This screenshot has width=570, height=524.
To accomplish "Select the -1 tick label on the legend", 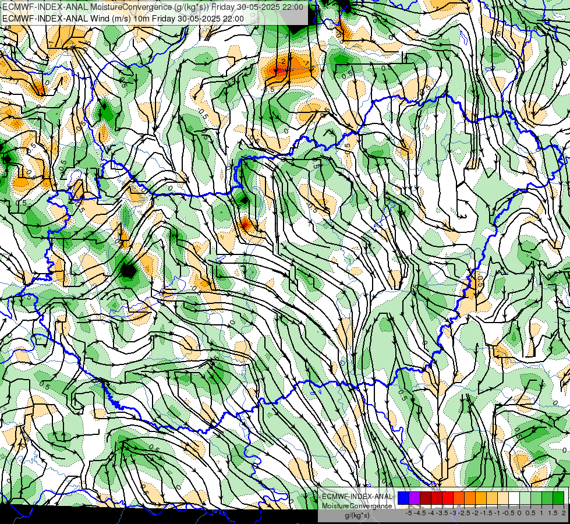I will 497,513.
